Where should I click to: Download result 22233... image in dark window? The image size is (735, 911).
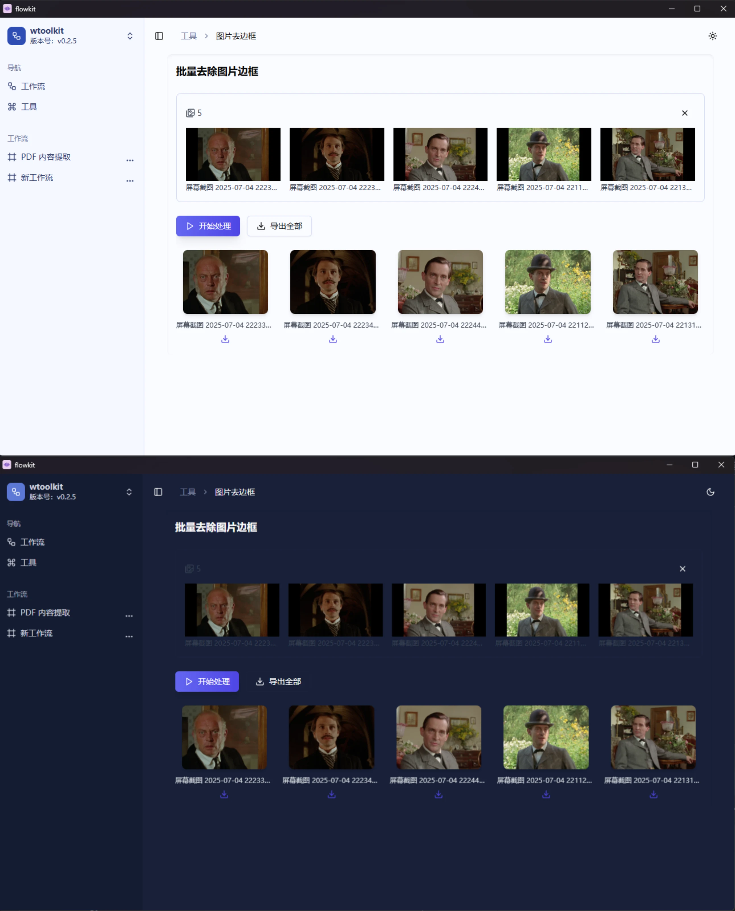[x=224, y=795]
